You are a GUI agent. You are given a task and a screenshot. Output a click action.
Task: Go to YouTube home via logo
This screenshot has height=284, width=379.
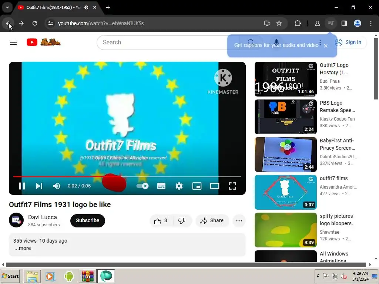[44, 42]
